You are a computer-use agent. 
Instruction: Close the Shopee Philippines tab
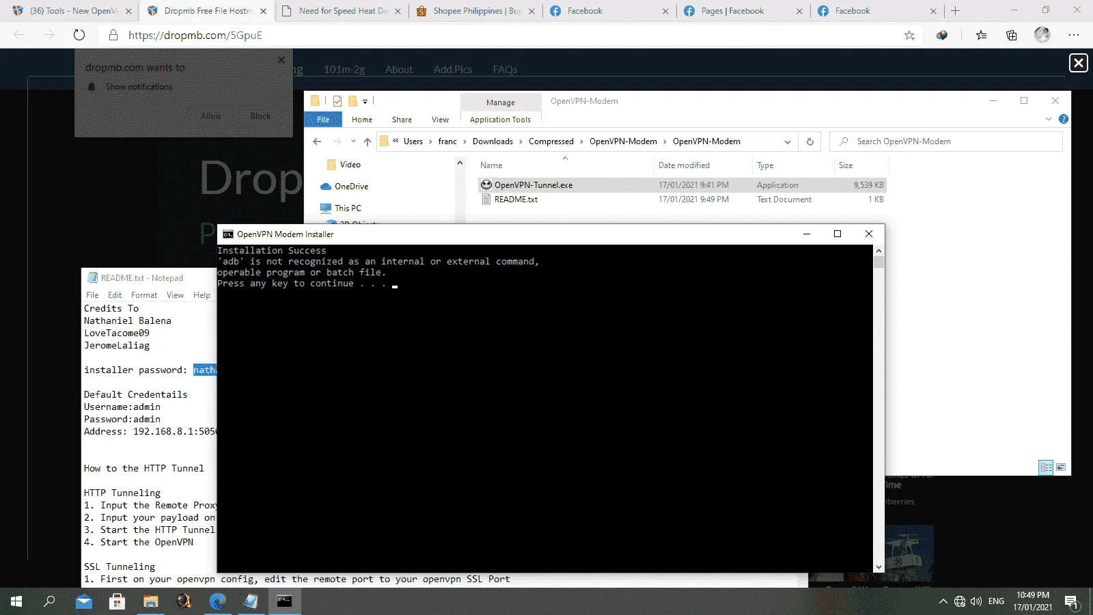[x=531, y=11]
